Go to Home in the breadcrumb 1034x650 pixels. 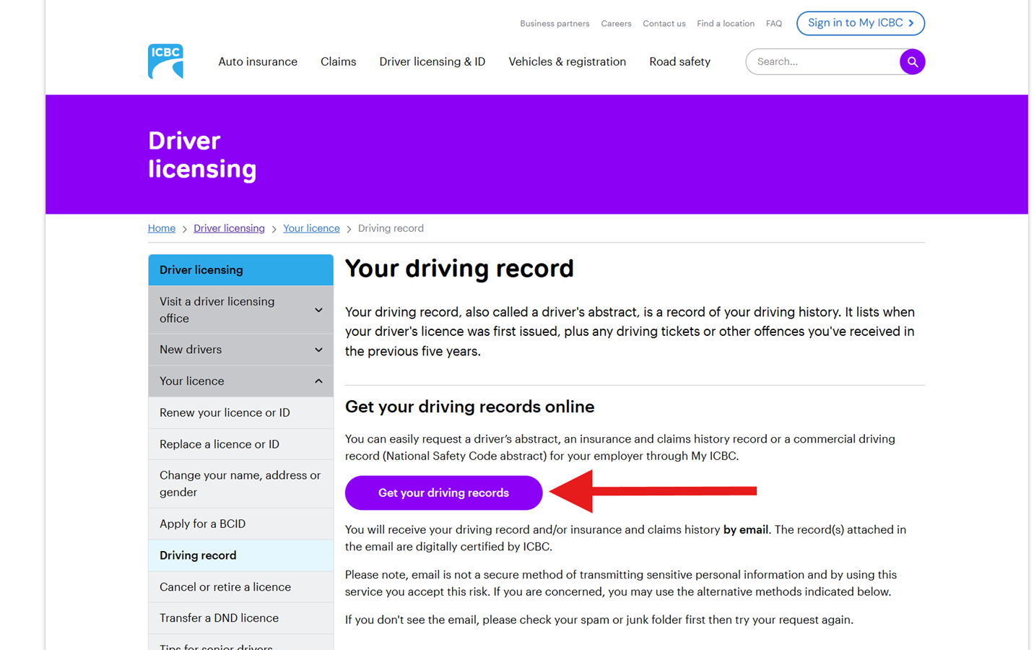coord(162,228)
